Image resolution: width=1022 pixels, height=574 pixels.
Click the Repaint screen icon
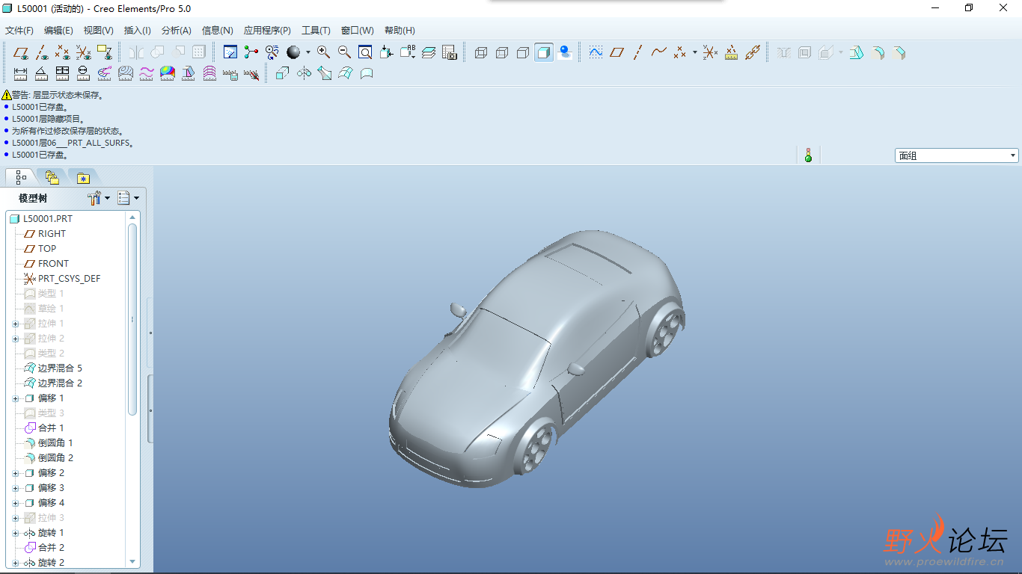point(230,52)
